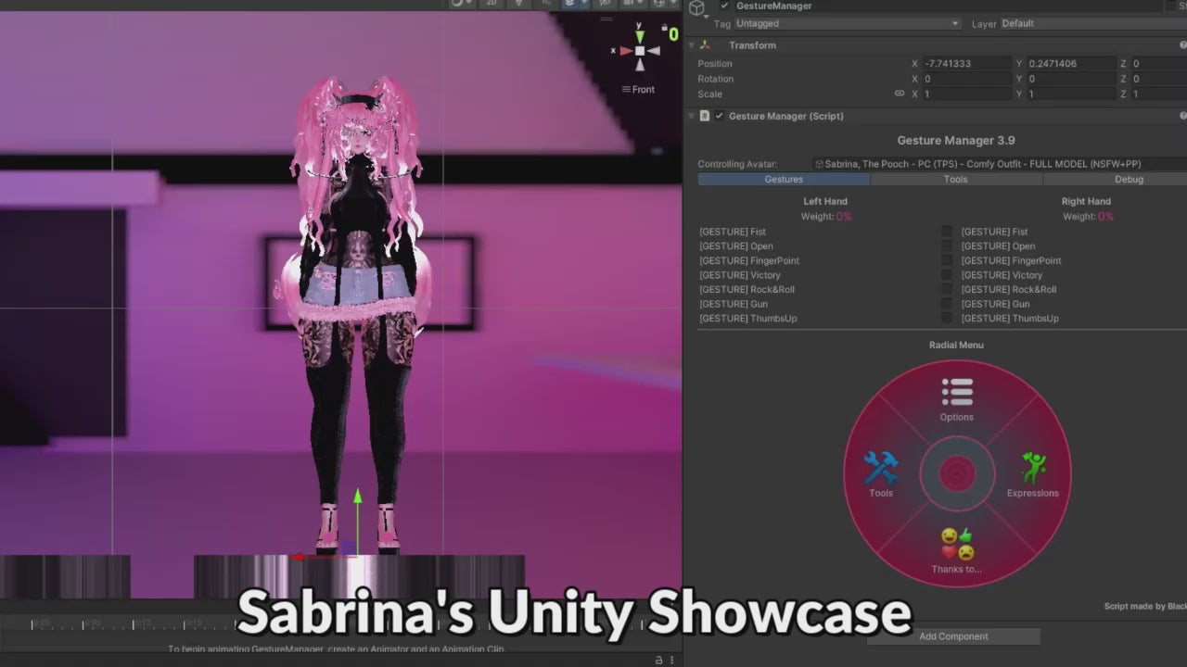Toggle the GestureManager object active checkbox
Viewport: 1187px width, 667px height.
click(724, 6)
